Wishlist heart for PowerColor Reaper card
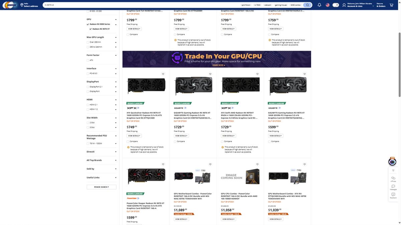The image size is (401, 225). pyautogui.click(x=163, y=164)
